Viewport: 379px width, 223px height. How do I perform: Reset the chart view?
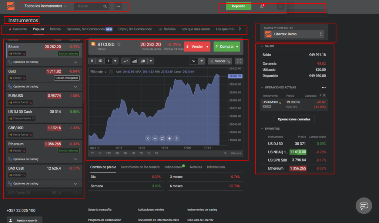[x=162, y=138]
